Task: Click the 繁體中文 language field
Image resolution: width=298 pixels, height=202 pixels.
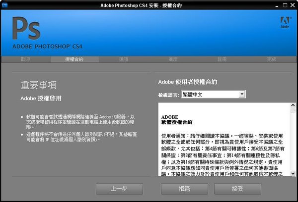Action: click(214, 94)
